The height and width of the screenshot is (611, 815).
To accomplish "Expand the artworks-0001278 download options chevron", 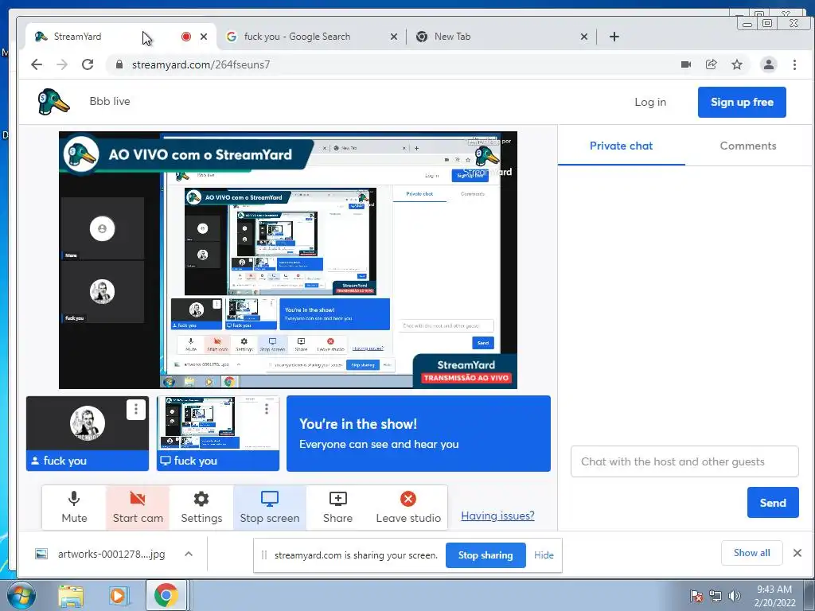I will (x=189, y=554).
